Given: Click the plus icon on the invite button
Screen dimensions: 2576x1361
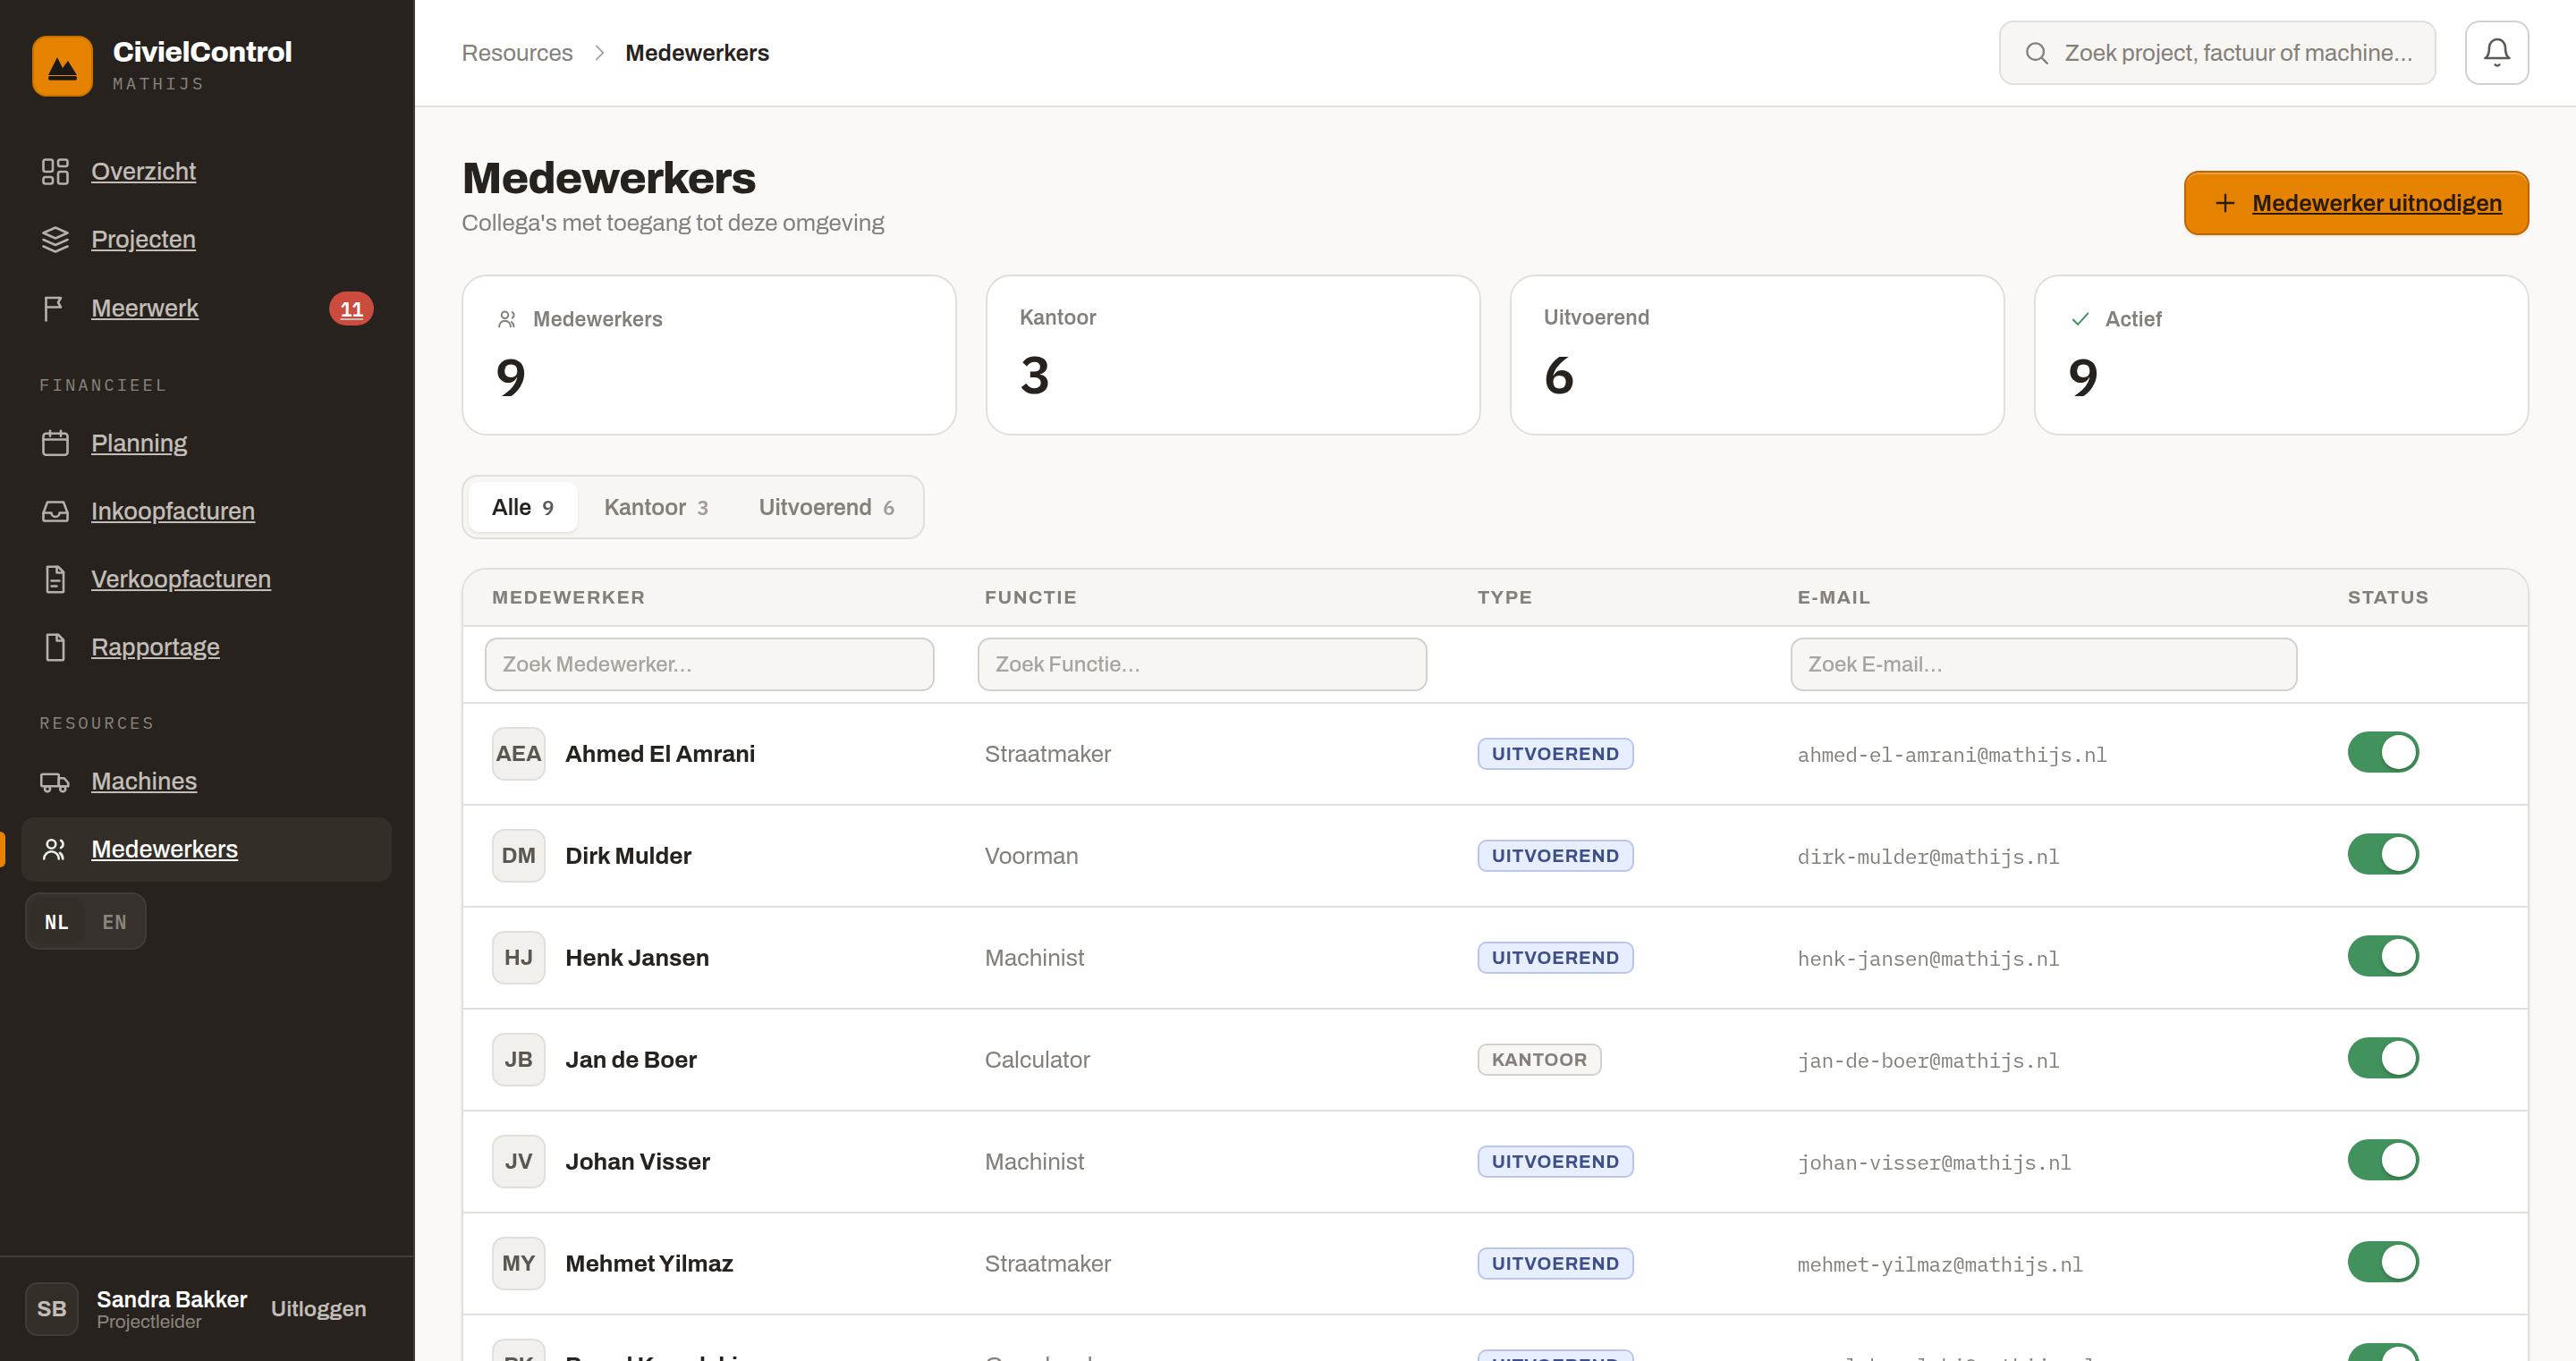Looking at the screenshot, I should pyautogui.click(x=2224, y=203).
